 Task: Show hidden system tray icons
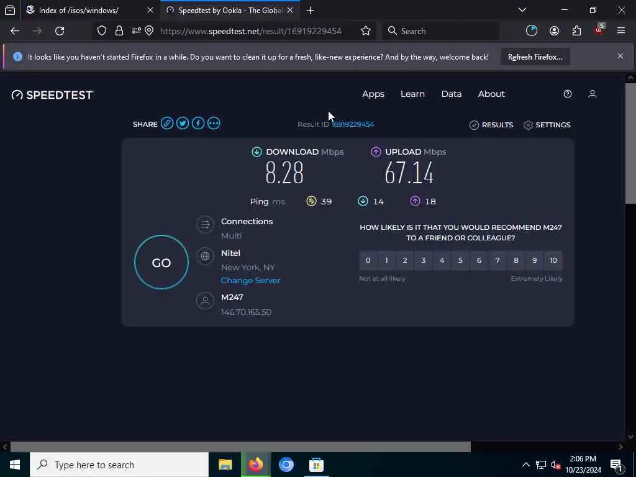click(525, 465)
